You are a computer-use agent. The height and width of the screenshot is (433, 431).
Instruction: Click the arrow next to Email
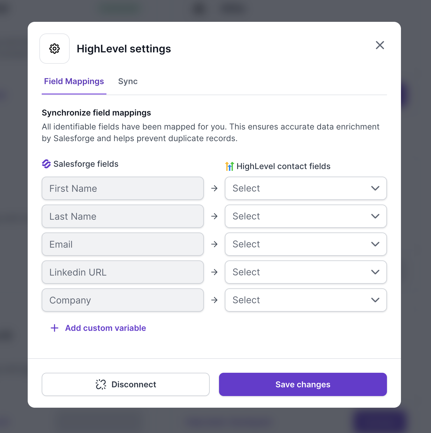coord(214,244)
